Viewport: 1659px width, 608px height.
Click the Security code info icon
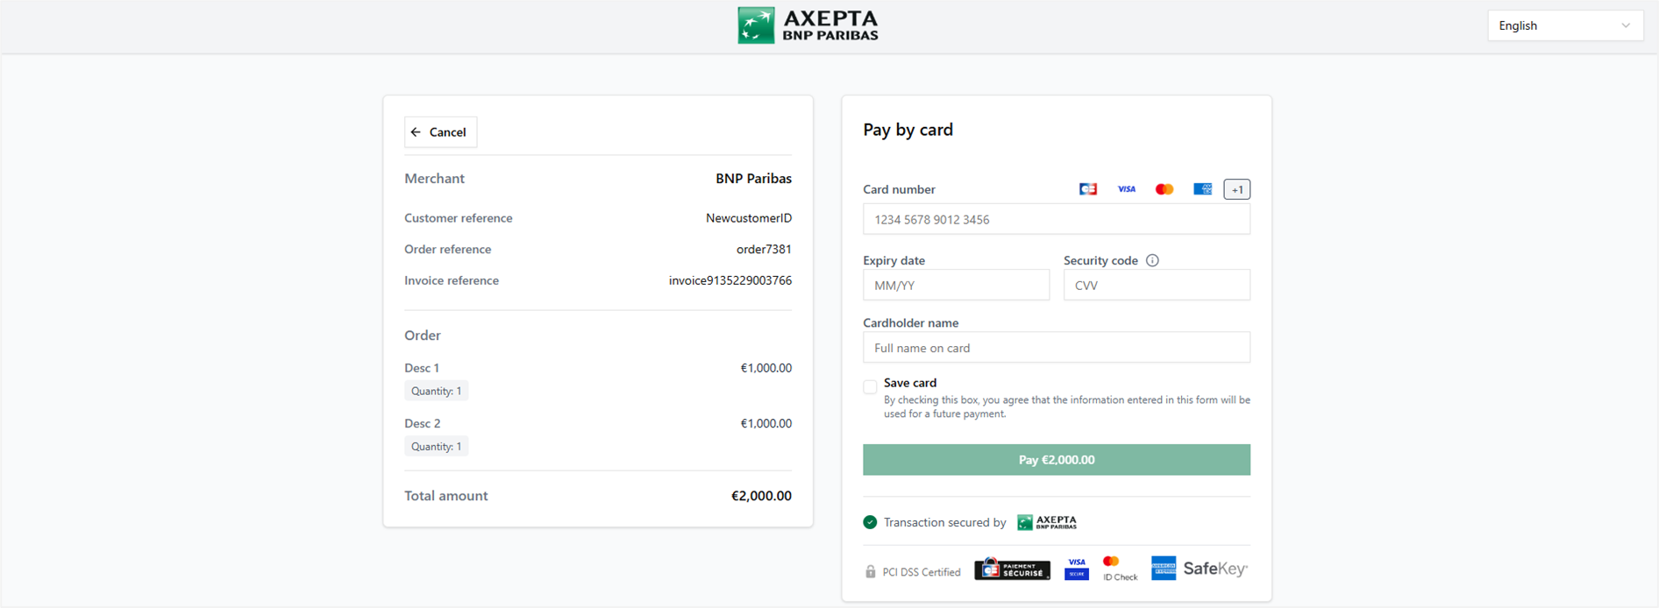tap(1152, 260)
